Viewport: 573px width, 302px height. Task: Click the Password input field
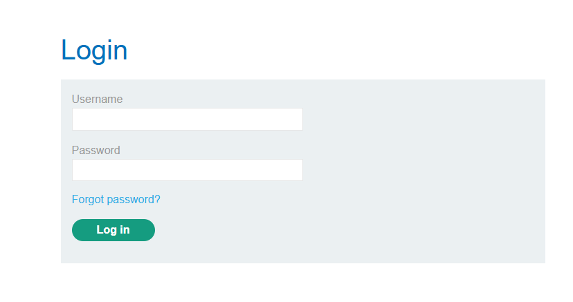tap(187, 170)
